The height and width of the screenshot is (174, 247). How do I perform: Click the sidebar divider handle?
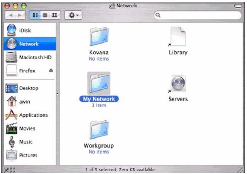click(58, 94)
